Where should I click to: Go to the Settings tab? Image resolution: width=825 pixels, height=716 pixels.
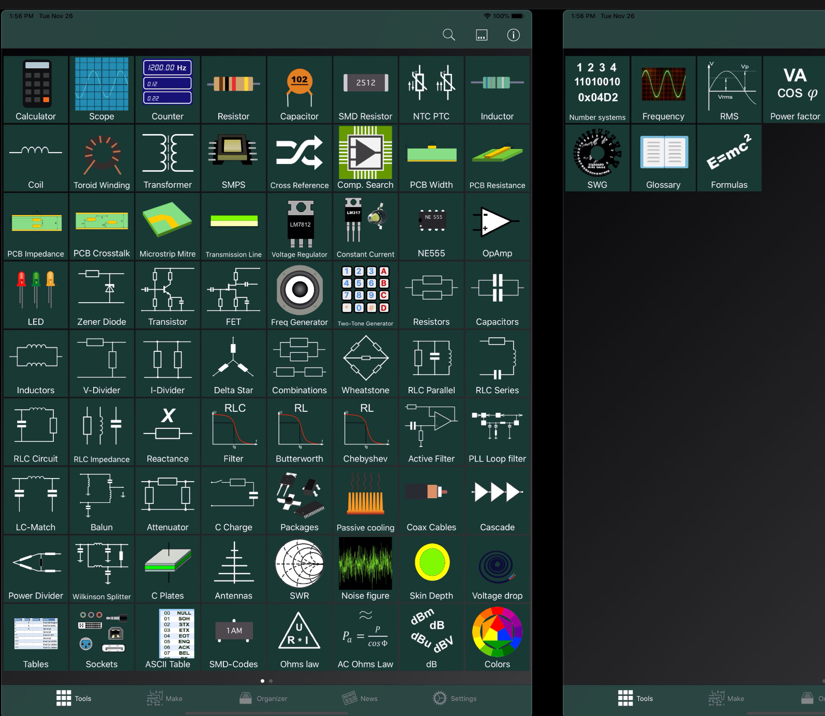pos(455,698)
